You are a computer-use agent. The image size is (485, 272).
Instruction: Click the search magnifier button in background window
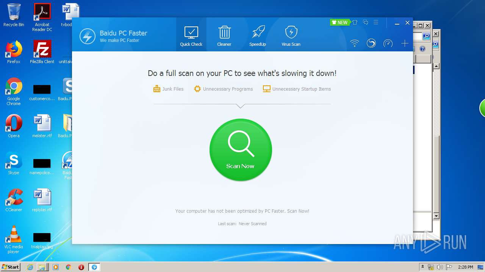click(x=426, y=36)
